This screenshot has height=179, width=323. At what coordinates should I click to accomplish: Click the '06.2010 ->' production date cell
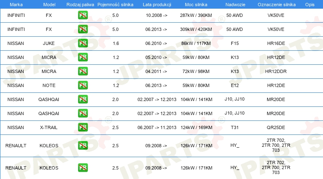(156, 43)
